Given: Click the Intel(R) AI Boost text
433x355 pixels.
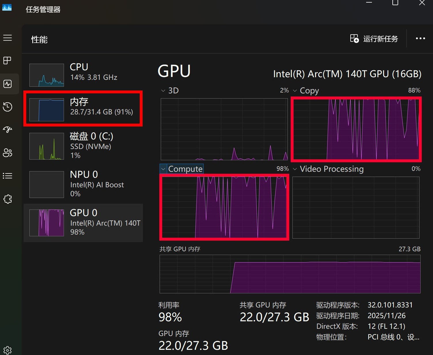Looking at the screenshot, I should (97, 185).
